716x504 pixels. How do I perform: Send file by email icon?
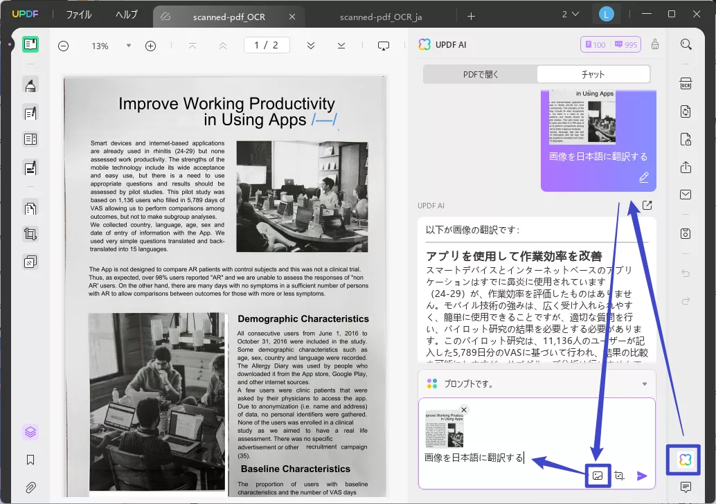pos(686,195)
